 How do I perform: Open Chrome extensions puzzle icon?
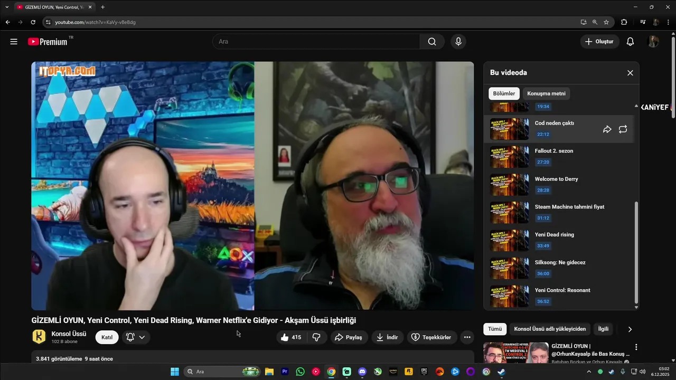pyautogui.click(x=624, y=22)
